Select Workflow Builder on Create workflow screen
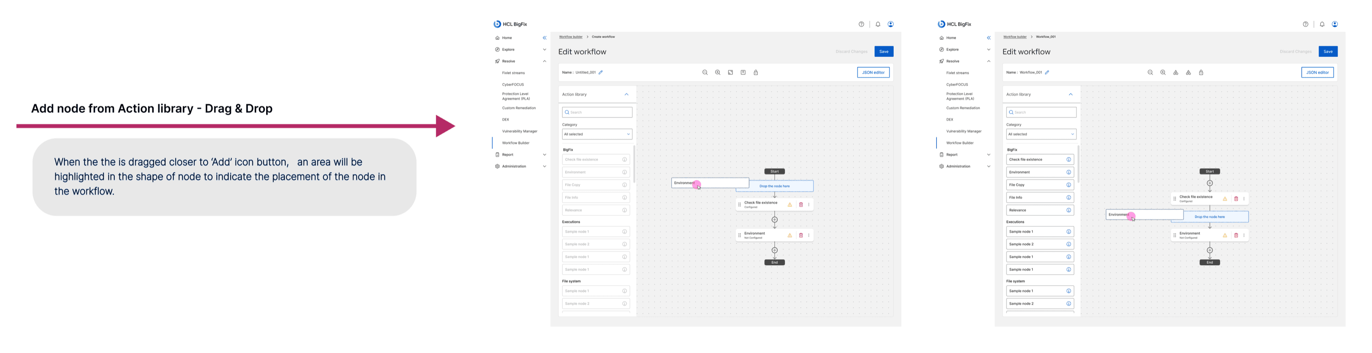This screenshot has width=1372, height=353. [x=515, y=143]
